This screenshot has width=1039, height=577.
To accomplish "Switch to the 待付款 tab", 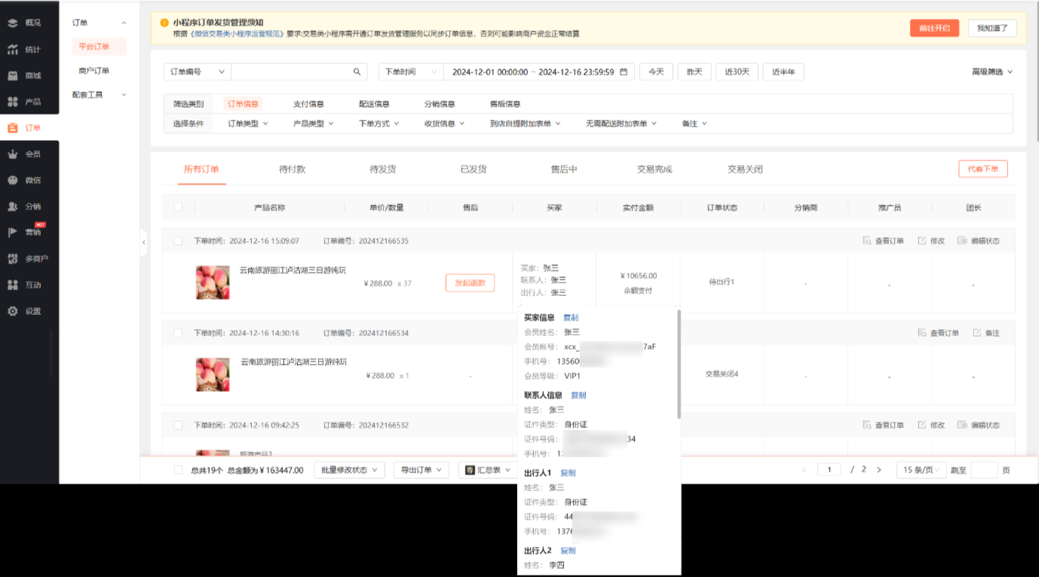I will [x=292, y=169].
